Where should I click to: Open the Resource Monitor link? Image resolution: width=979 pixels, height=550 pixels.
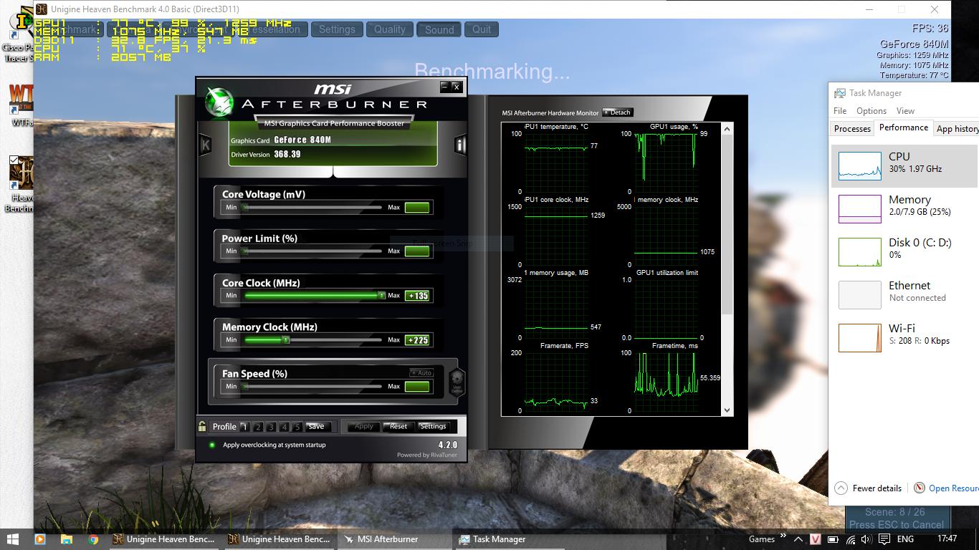(954, 488)
